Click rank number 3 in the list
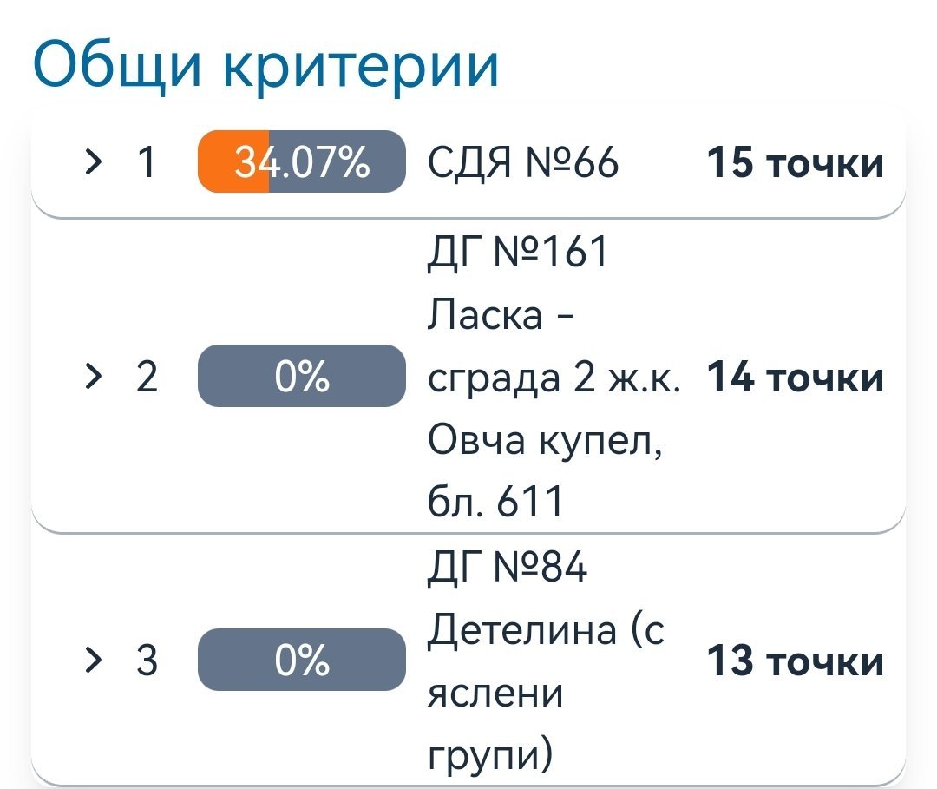The width and height of the screenshot is (937, 789). pos(147,662)
